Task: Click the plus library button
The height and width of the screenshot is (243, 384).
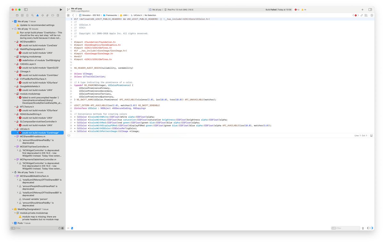Action: [362, 10]
